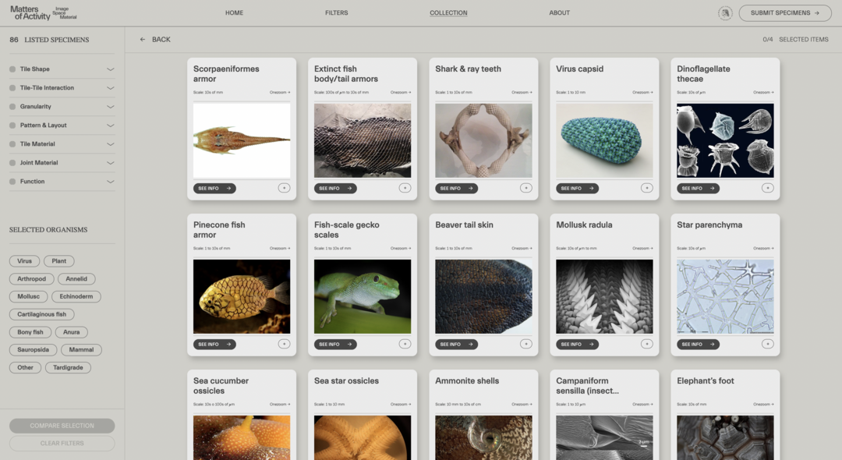The width and height of the screenshot is (842, 460).
Task: Go to the ABOUT page
Action: point(559,12)
